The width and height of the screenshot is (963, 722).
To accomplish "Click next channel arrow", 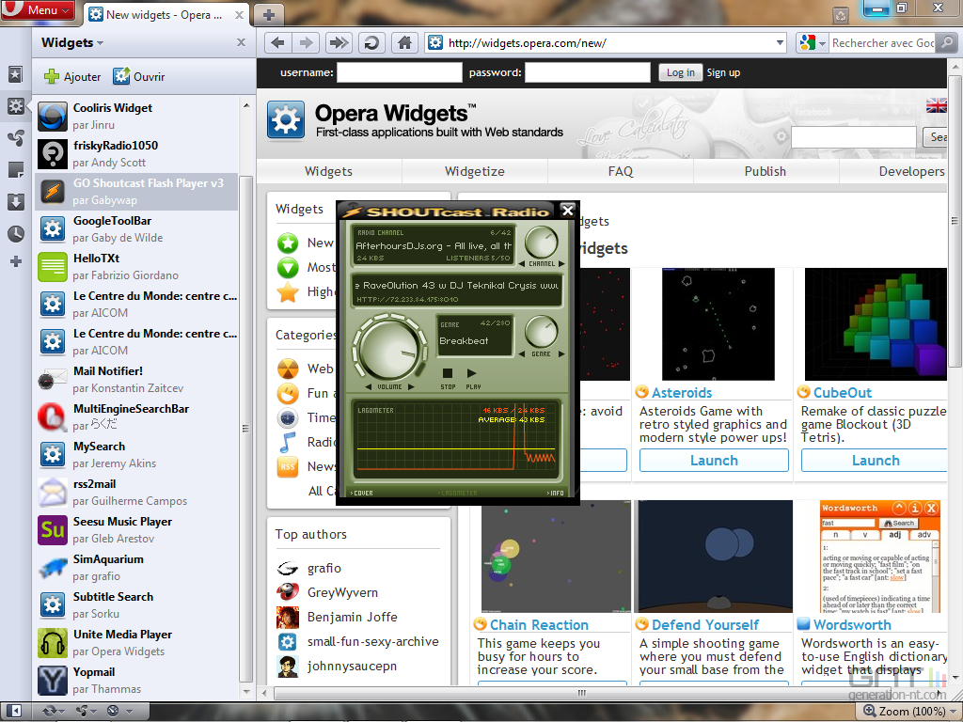I will click(560, 264).
